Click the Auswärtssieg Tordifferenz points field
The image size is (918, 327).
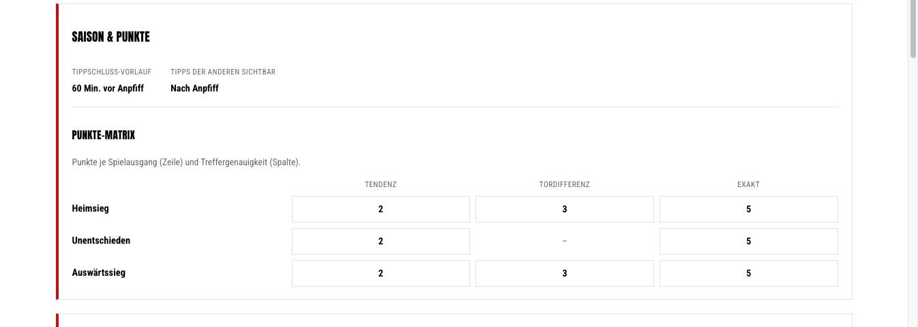(x=565, y=273)
